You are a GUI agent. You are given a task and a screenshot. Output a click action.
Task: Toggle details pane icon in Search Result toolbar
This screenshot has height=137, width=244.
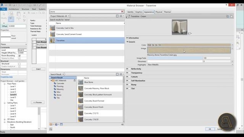point(117,74)
